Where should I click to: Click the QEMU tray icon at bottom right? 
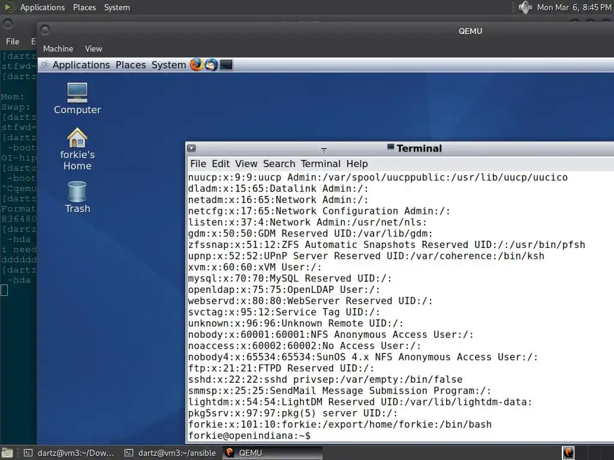click(568, 453)
